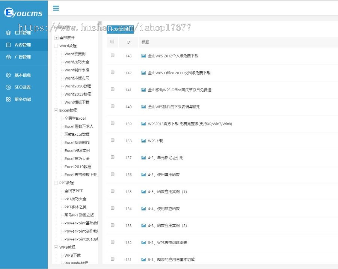Collapse the Word教程 tree node
The width and height of the screenshot is (338, 269).
tap(56, 46)
